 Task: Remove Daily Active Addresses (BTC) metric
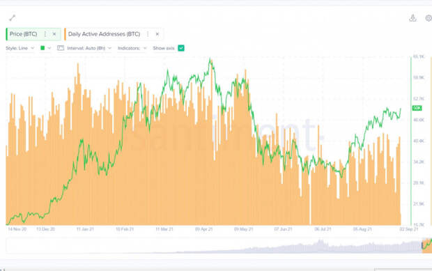(x=157, y=34)
